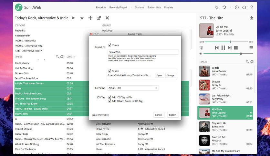Select 1.FM - Alternative Rock X station

click(29, 51)
